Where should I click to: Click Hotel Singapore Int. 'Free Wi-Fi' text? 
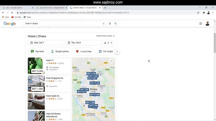53,86
